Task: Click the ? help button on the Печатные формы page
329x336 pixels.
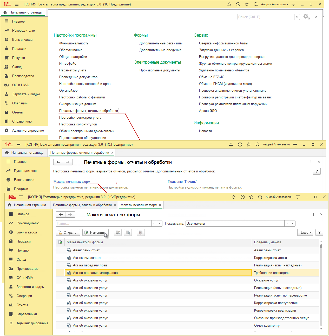Action: (x=317, y=171)
